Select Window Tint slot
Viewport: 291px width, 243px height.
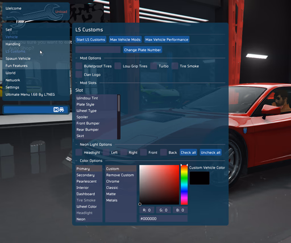point(97,98)
